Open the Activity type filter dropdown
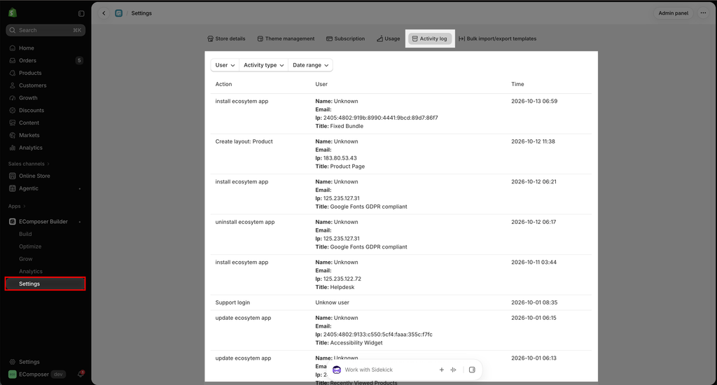Screen dimensions: 717x385 pyautogui.click(x=264, y=65)
